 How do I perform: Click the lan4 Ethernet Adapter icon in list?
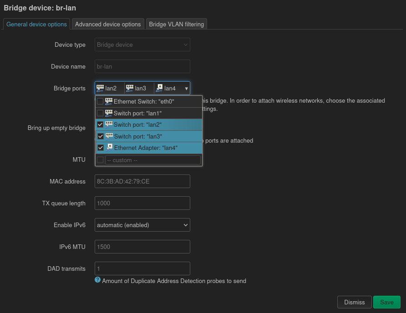[109, 148]
